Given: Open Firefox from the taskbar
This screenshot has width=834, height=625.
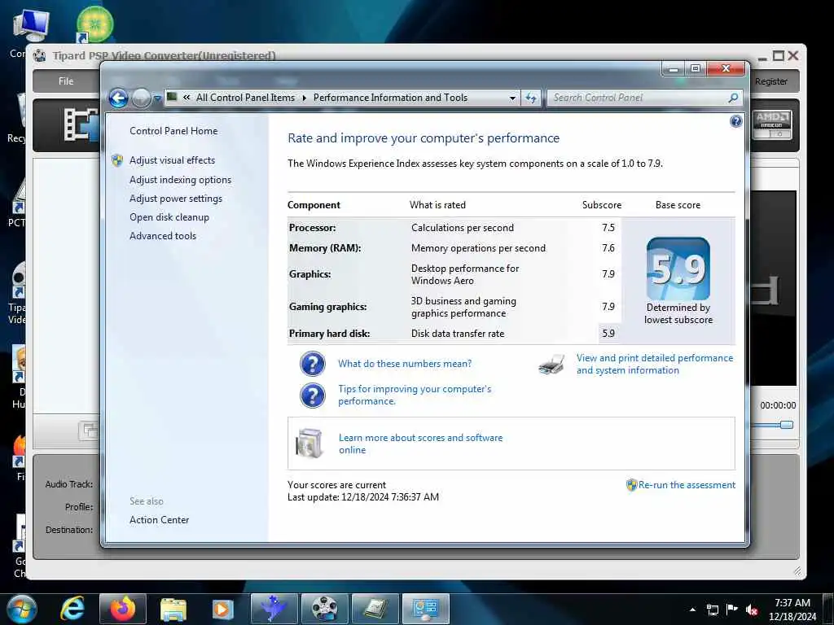Looking at the screenshot, I should (123, 609).
